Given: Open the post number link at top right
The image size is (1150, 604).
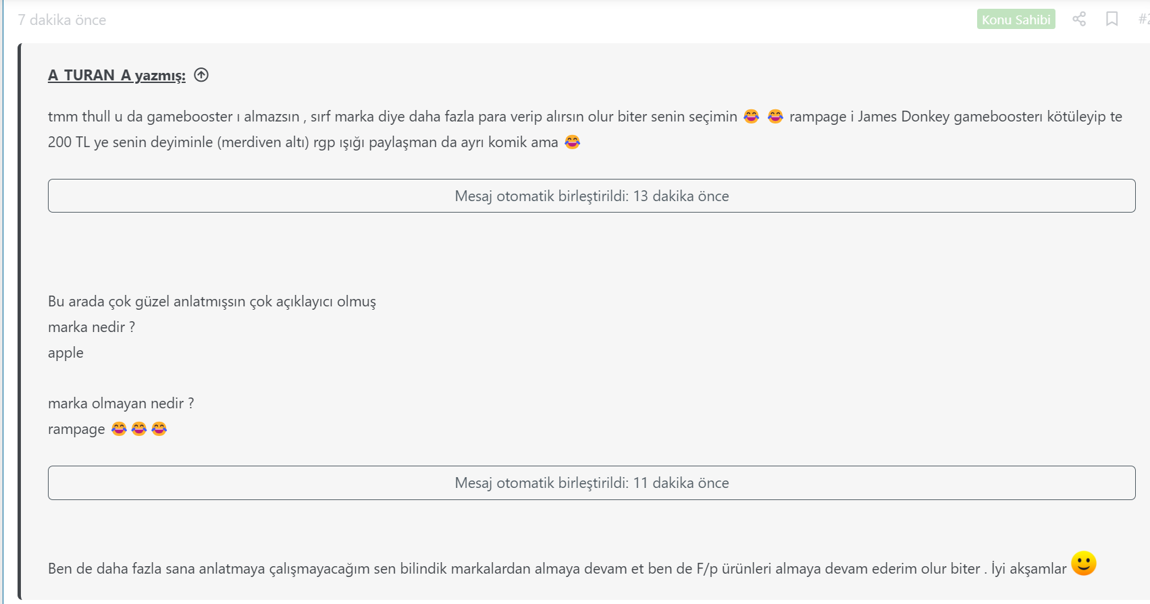Looking at the screenshot, I should pyautogui.click(x=1143, y=19).
